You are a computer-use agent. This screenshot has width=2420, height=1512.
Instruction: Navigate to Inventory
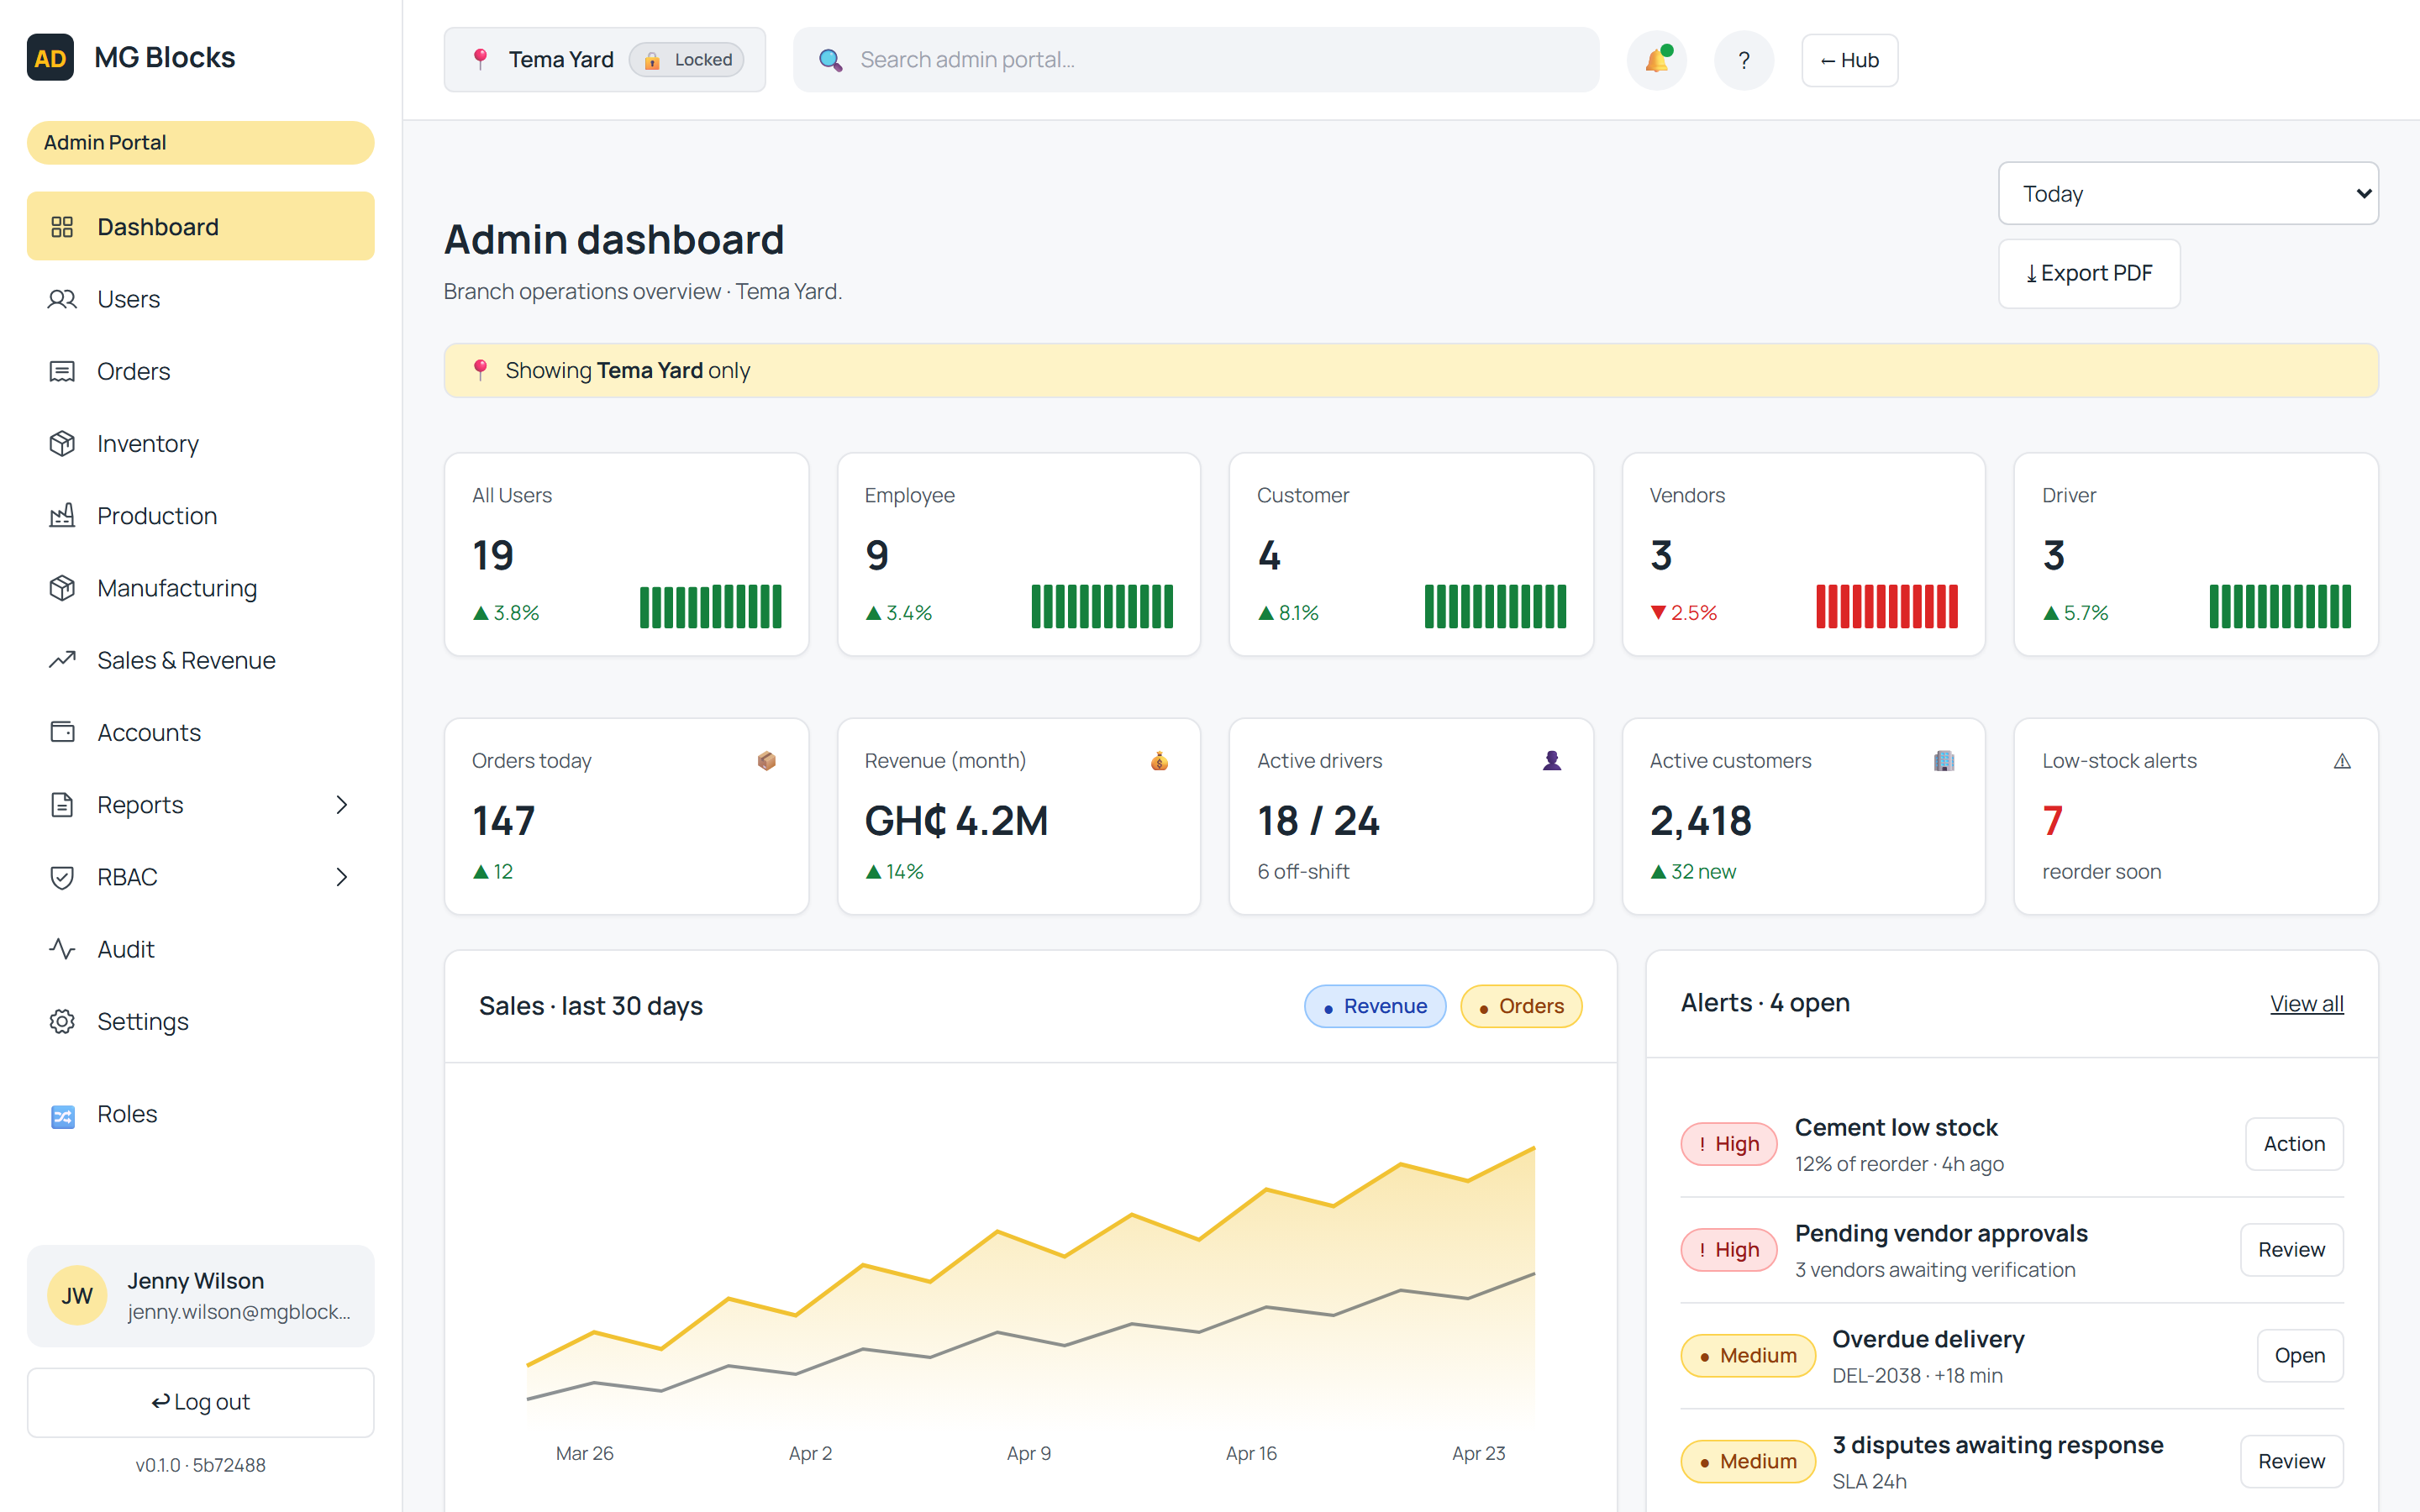point(201,443)
